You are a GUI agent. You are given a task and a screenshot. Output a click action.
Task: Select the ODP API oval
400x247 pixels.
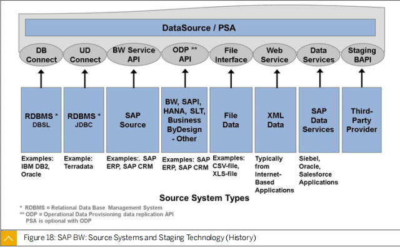pyautogui.click(x=185, y=54)
